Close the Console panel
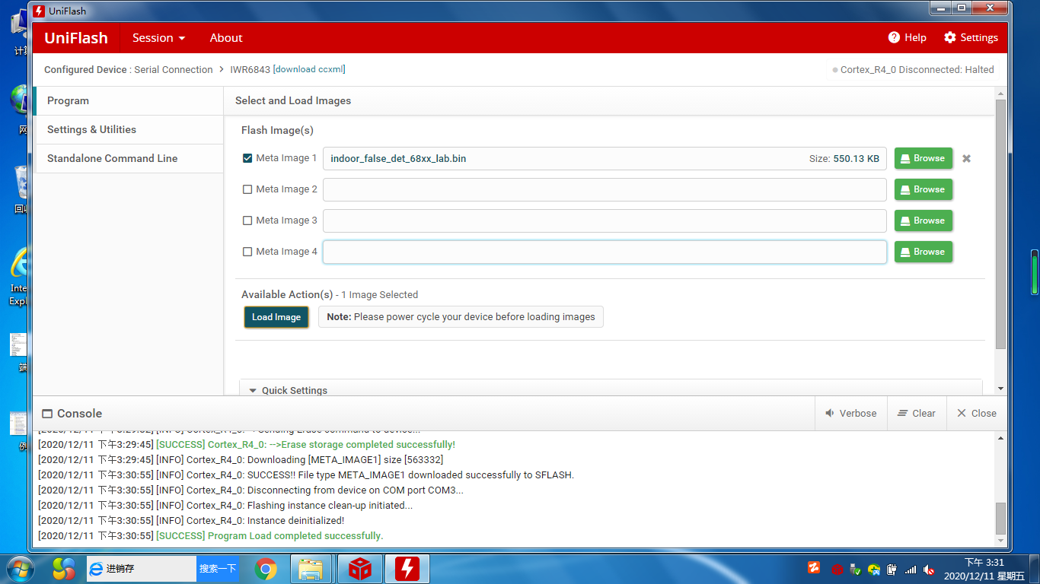The height and width of the screenshot is (584, 1040). tap(977, 413)
